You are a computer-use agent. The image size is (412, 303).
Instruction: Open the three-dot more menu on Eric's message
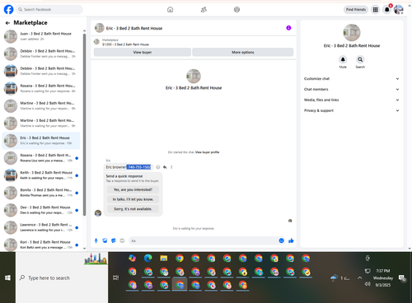[171, 167]
